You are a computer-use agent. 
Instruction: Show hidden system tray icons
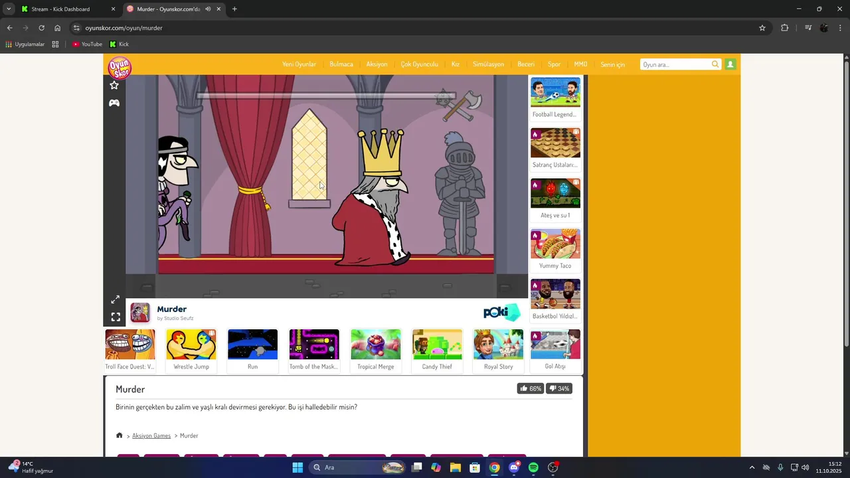(x=752, y=467)
